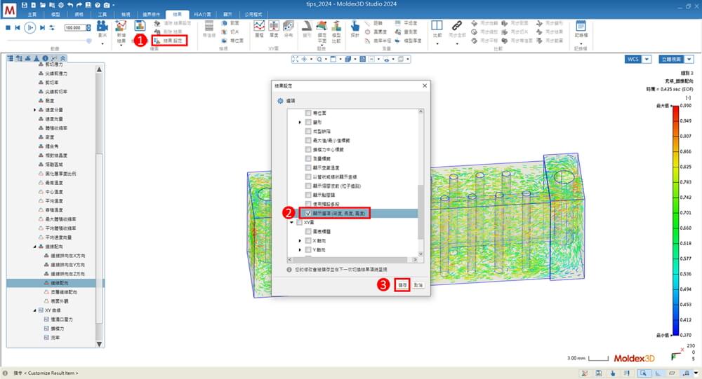This screenshot has width=702, height=379.
Task: Switch to the 公用程式 ribbon tab
Action: 253,14
